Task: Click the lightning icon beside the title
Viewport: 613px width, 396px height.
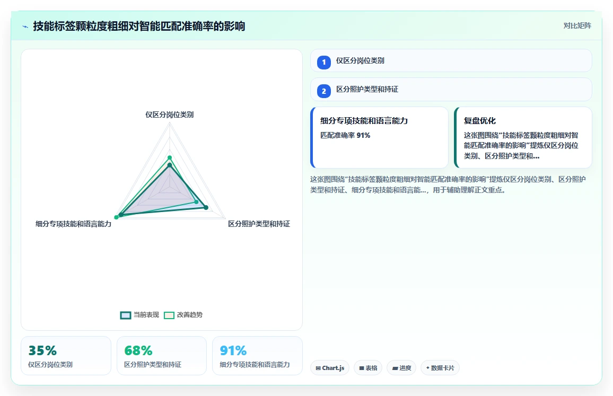Action: [25, 27]
